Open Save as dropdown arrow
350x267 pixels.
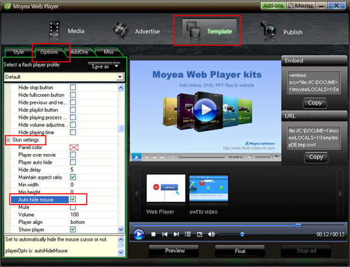click(117, 66)
